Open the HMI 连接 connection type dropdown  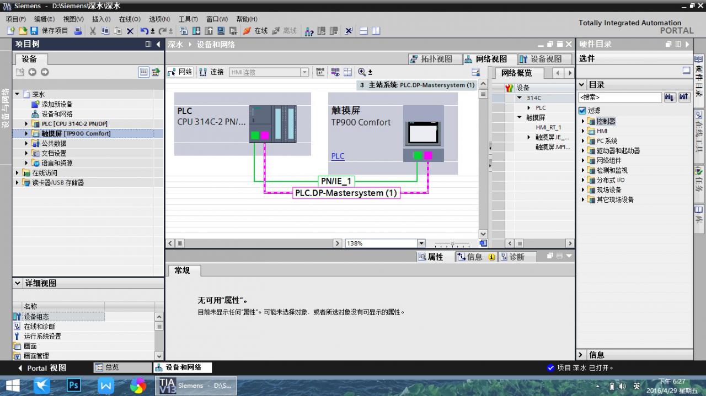point(304,72)
